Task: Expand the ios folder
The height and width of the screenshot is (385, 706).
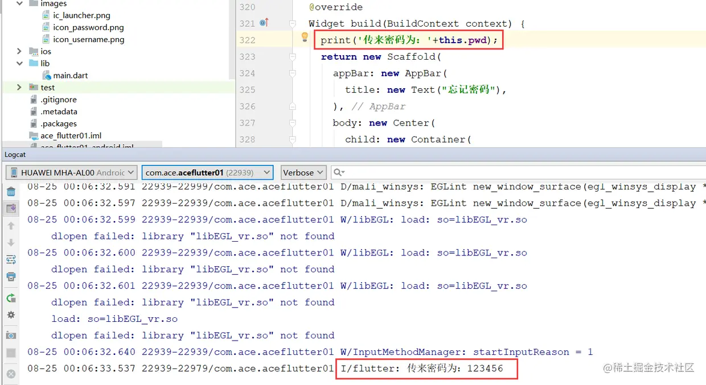Action: (x=19, y=51)
